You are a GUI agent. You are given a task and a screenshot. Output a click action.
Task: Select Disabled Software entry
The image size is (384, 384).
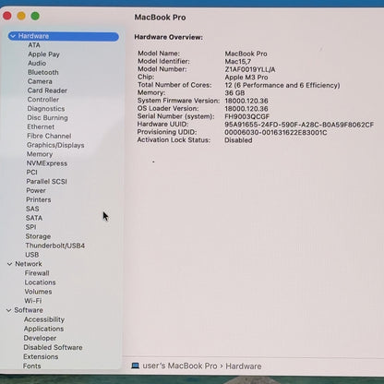point(53,348)
